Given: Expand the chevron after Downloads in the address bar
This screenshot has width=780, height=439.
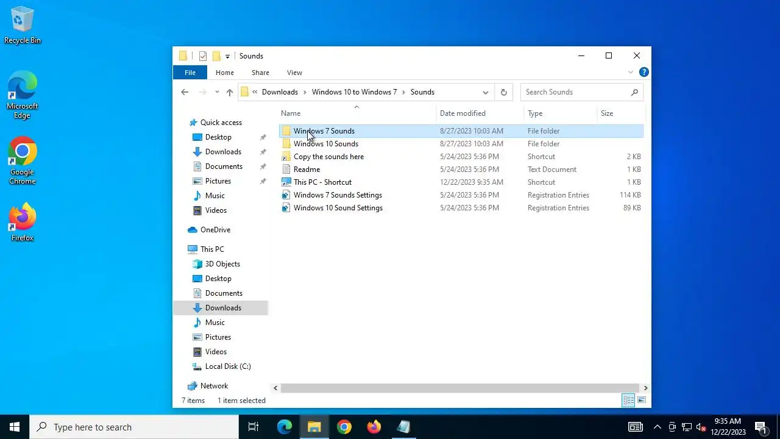Looking at the screenshot, I should (x=305, y=92).
